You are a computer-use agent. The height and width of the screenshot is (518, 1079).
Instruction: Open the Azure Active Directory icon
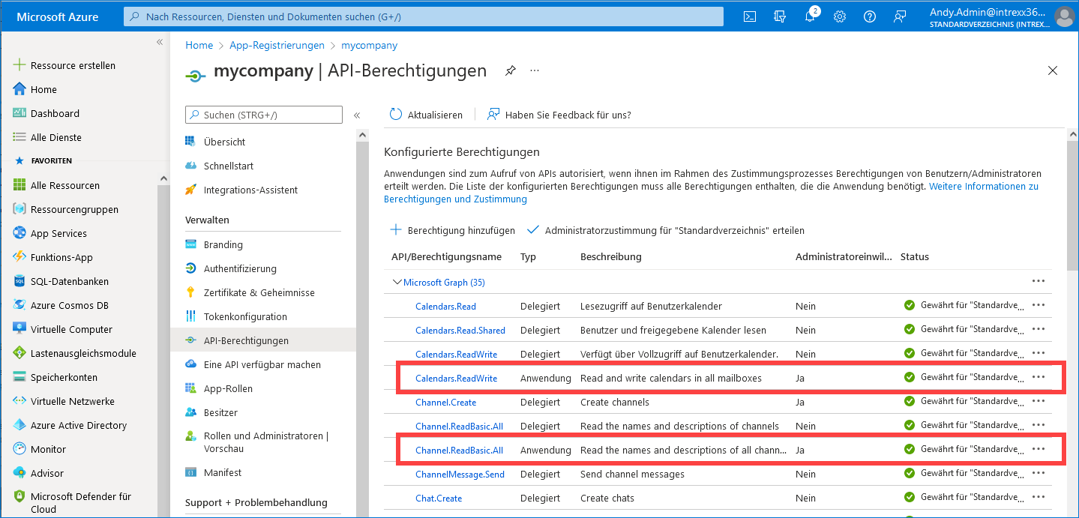tap(19, 425)
